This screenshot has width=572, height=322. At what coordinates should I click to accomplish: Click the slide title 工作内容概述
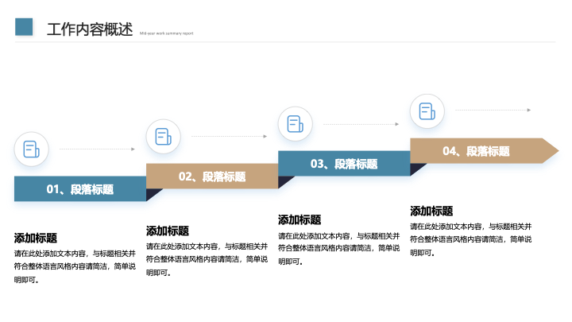(x=89, y=29)
